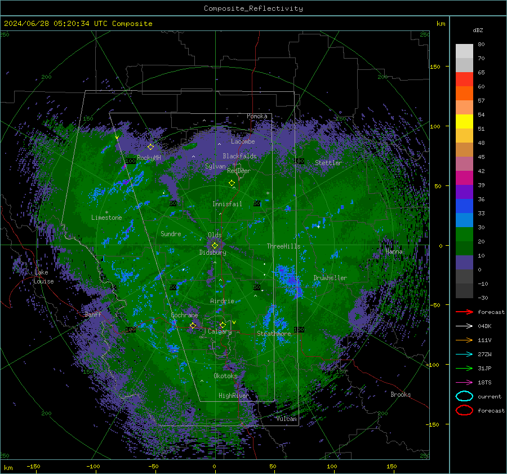Select yellow diamond marker above RockyMH
This screenshot has height=474, width=507.
coord(150,147)
